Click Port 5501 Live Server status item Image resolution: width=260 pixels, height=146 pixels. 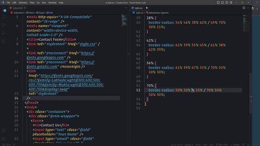click(x=222, y=145)
